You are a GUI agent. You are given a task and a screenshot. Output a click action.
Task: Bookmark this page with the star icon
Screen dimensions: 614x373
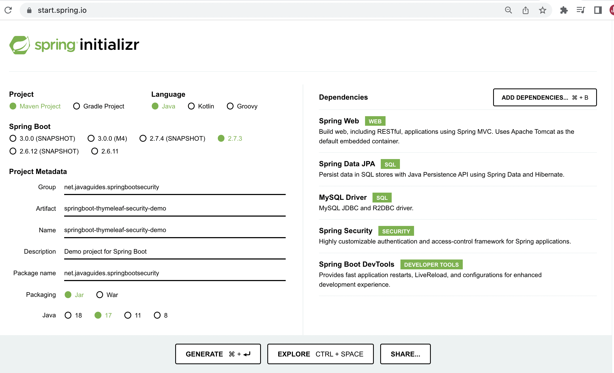pyautogui.click(x=542, y=10)
